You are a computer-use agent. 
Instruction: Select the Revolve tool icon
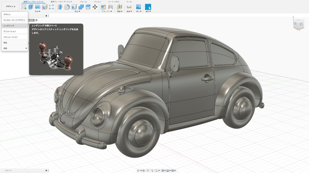38,7
